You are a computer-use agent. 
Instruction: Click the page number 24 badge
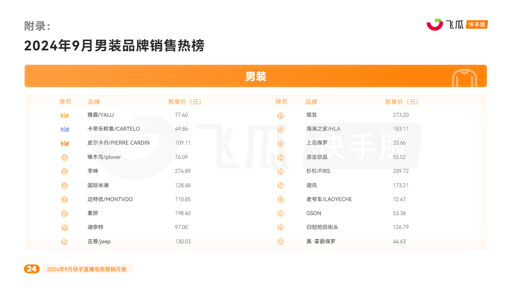click(32, 269)
